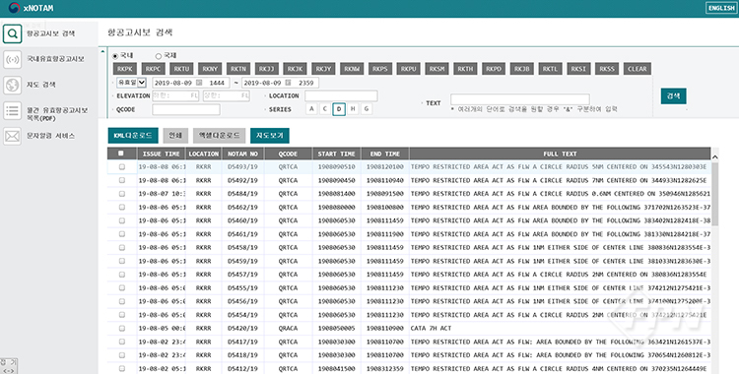Viewport: 739px width, 374px height.
Task: Click the start date field 2019-08-09 1444
Action: (x=190, y=83)
